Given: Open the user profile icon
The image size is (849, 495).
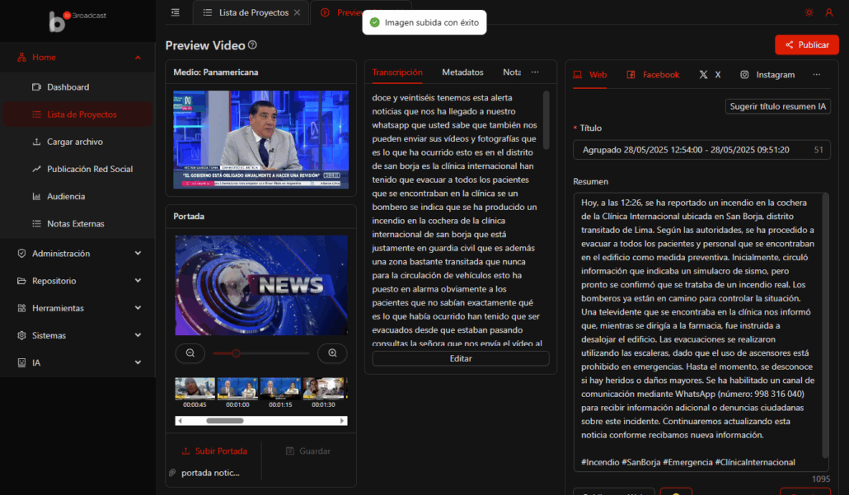Looking at the screenshot, I should [x=830, y=12].
